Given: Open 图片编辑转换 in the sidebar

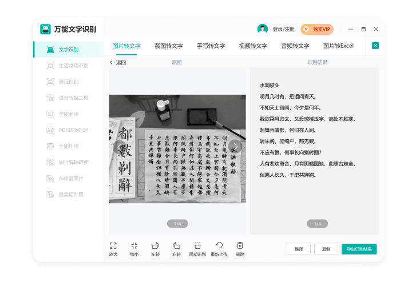Looking at the screenshot, I should pyautogui.click(x=69, y=162).
